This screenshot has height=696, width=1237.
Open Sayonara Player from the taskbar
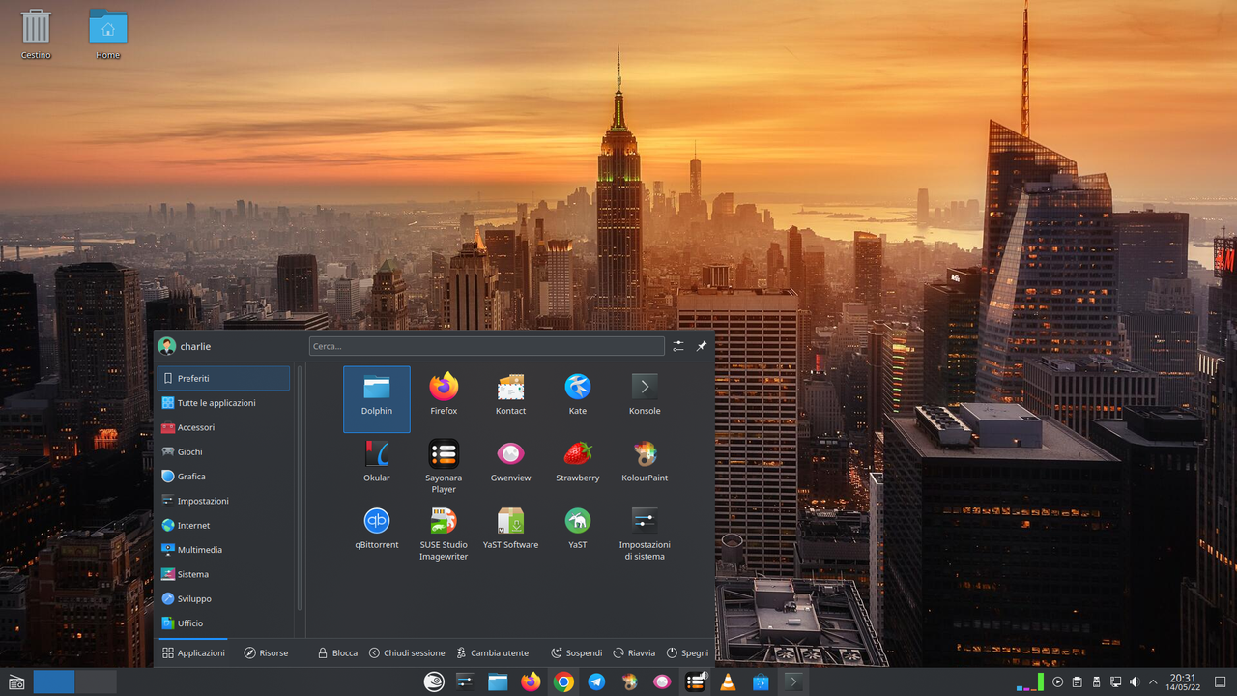tap(695, 682)
